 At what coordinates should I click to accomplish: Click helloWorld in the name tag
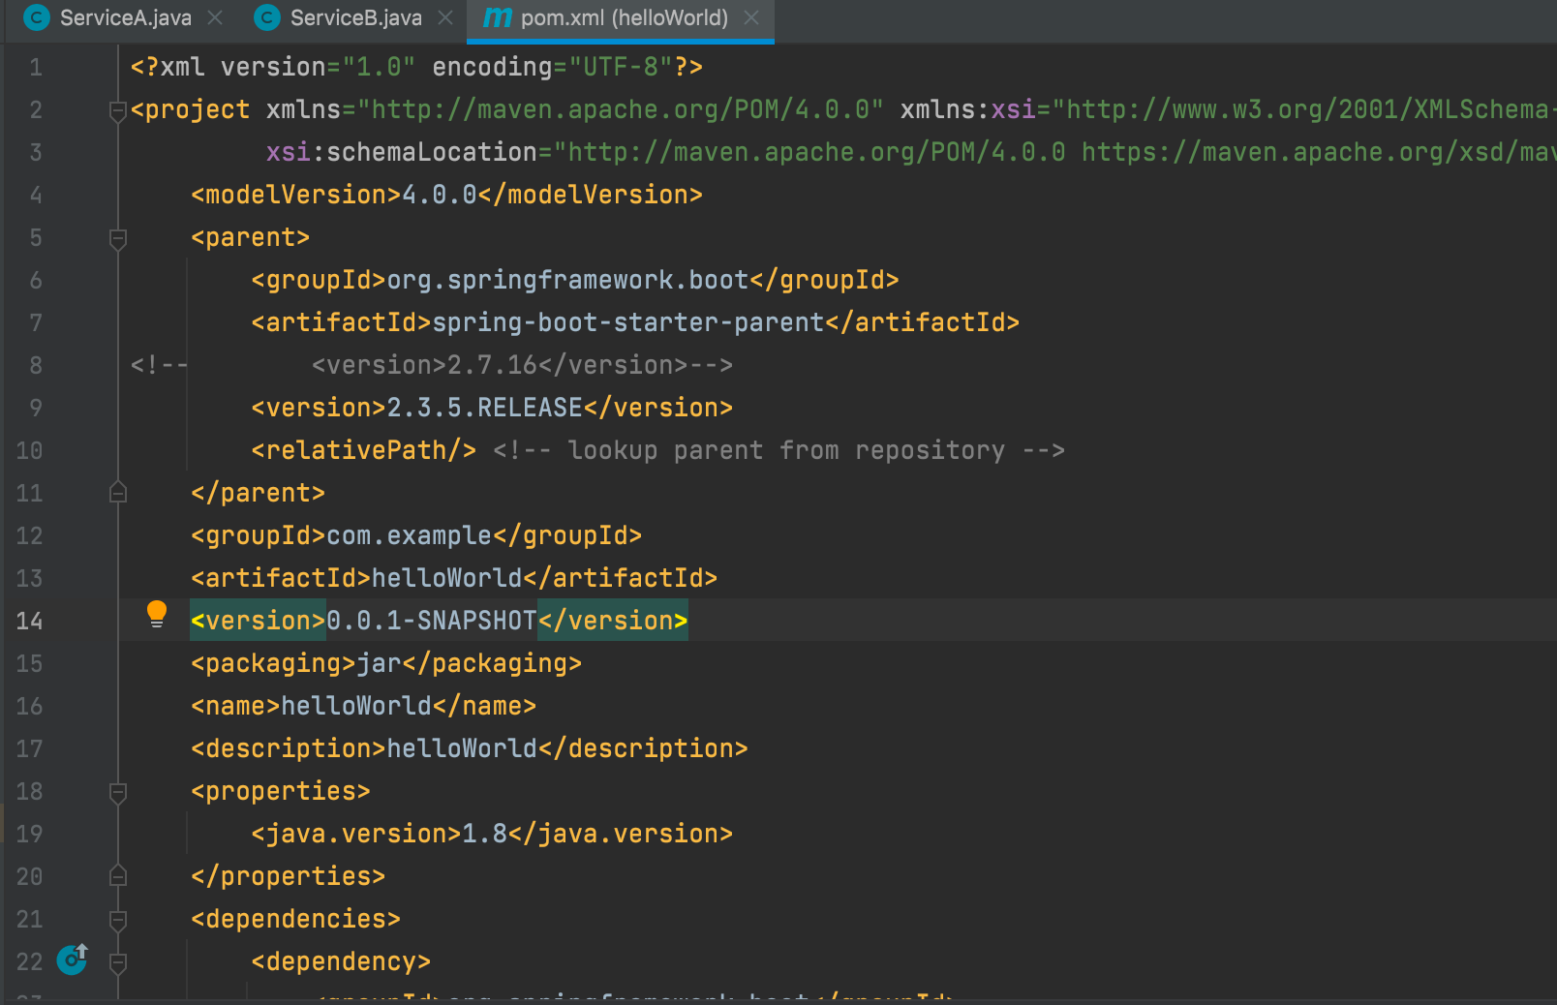tap(356, 707)
